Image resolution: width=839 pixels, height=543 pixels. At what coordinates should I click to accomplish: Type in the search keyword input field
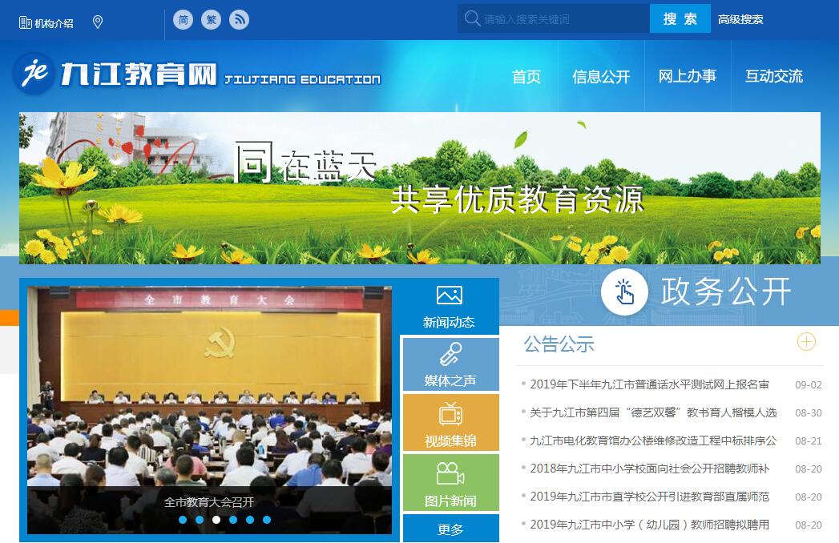(x=561, y=19)
